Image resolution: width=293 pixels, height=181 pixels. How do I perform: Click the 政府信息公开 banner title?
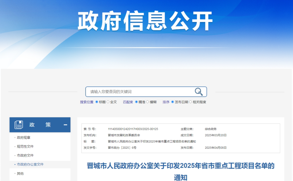coord(145,21)
